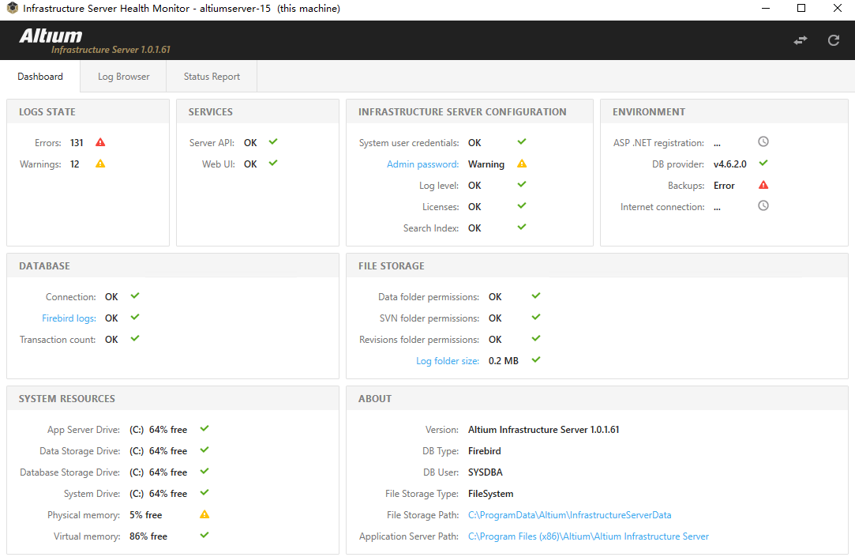Click the green checkmark beside DB provider
This screenshot has width=855, height=557.
pos(763,164)
